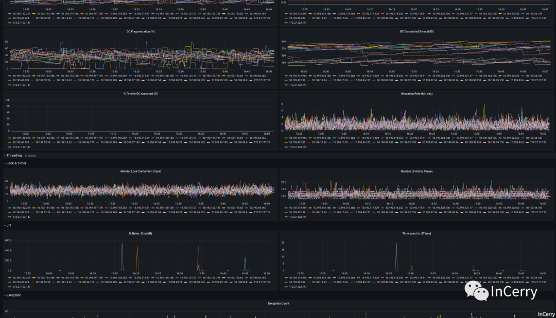Screen dimensions: 556x318
Task: Toggle series 172.27.123.147 in Monitor Lock Contention legend
Action: click(22, 217)
